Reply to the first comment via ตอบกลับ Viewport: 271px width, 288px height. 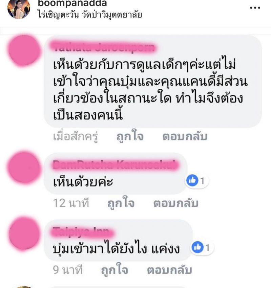tap(185, 136)
